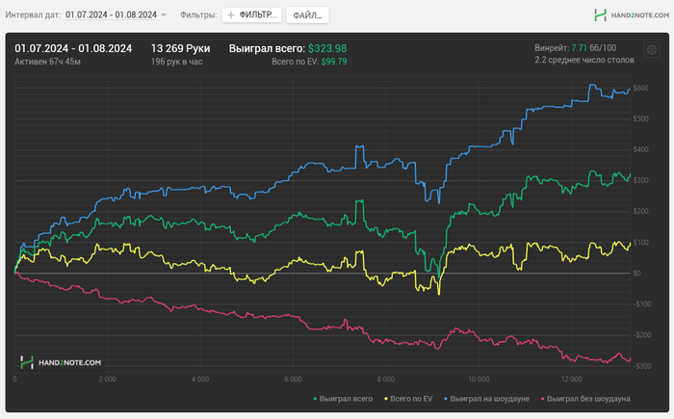
Task: Open the 01.07.2024 - 01.08.2024 date range selector
Action: click(x=110, y=15)
